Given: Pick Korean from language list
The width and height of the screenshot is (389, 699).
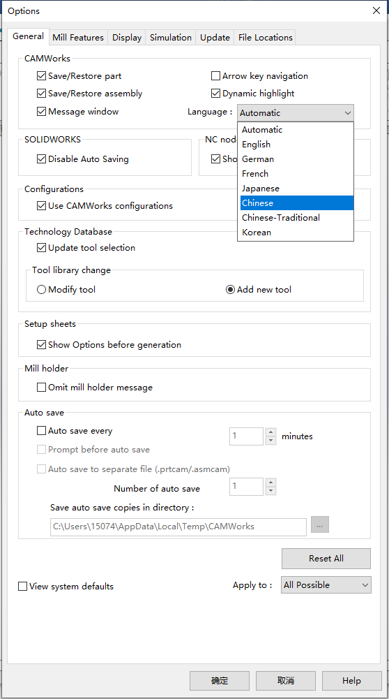Looking at the screenshot, I should click(x=296, y=233).
